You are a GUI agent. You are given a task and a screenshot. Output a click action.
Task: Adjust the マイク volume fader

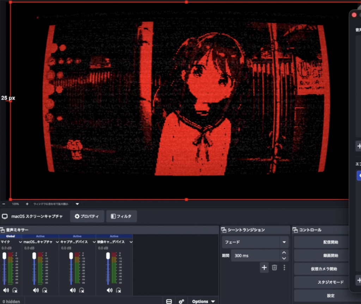(x=4, y=256)
